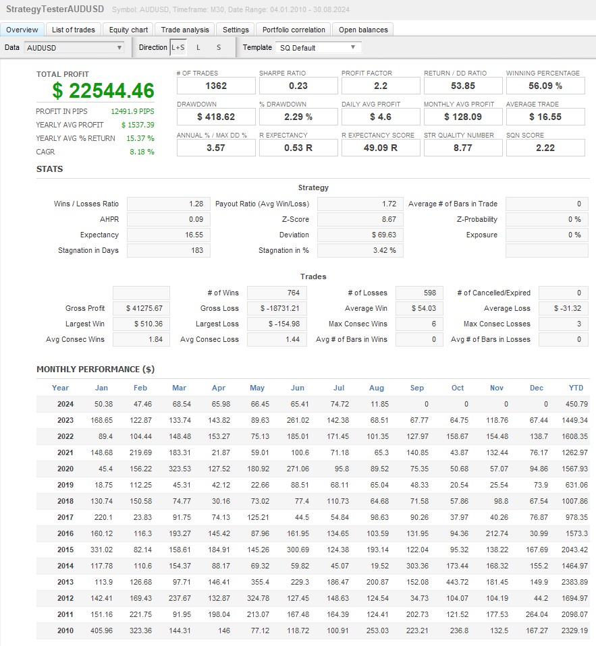Click Z-Score field 8.67

(360, 219)
